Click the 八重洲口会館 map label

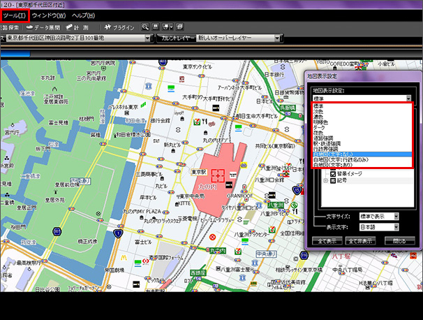[269, 180]
